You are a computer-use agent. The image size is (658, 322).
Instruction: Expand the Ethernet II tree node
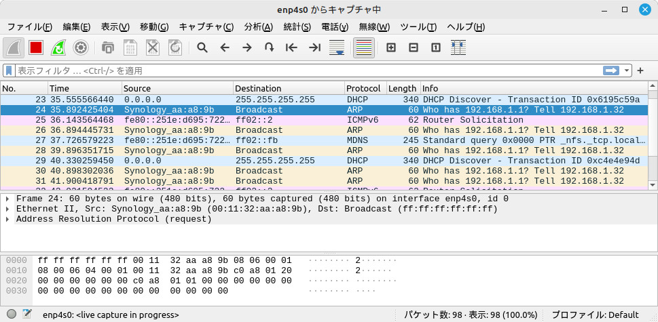click(7, 209)
